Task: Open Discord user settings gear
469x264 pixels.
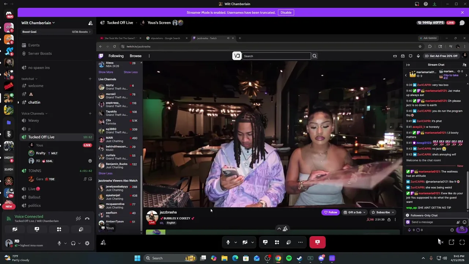Action: coord(87,243)
